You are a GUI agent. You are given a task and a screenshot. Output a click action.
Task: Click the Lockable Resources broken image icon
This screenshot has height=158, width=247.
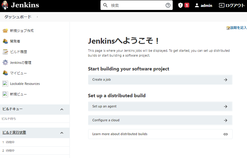tap(5, 84)
